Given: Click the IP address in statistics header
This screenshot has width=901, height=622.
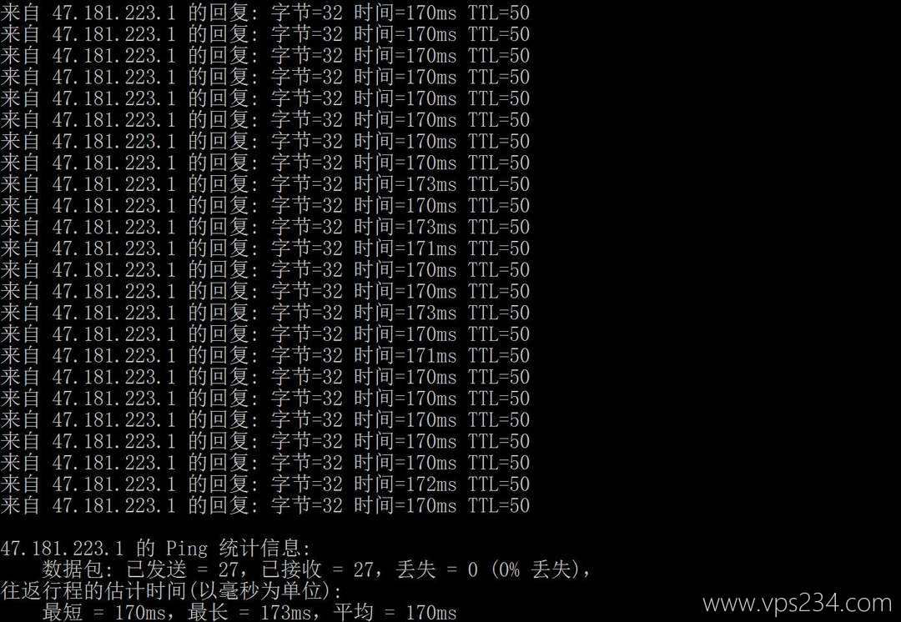Looking at the screenshot, I should pos(62,549).
